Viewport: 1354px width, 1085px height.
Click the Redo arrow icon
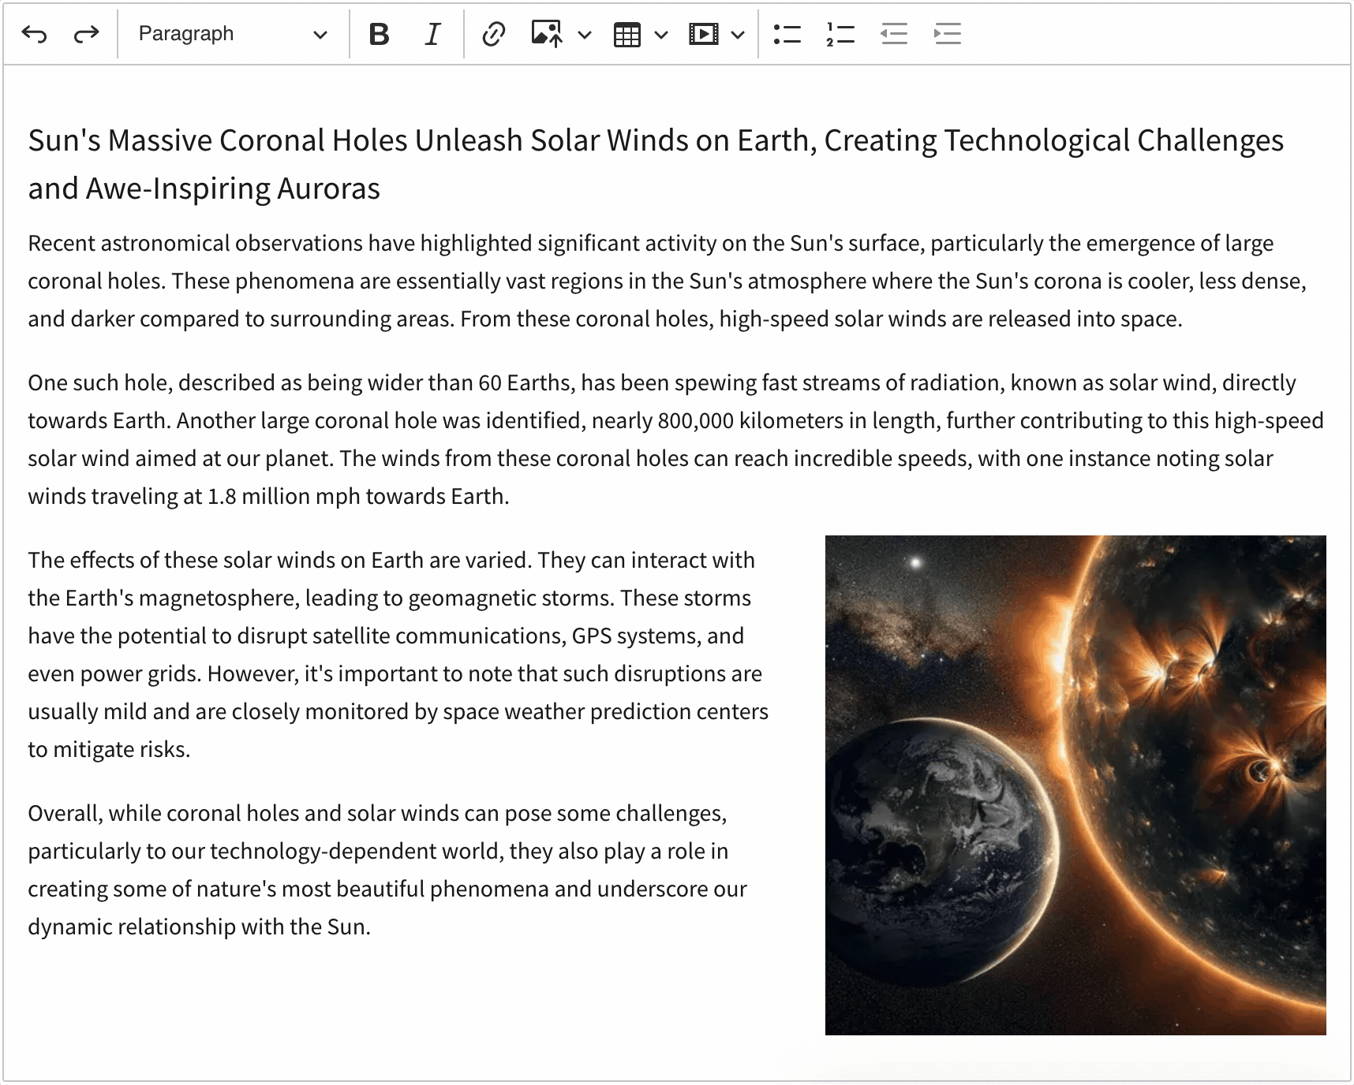(86, 34)
